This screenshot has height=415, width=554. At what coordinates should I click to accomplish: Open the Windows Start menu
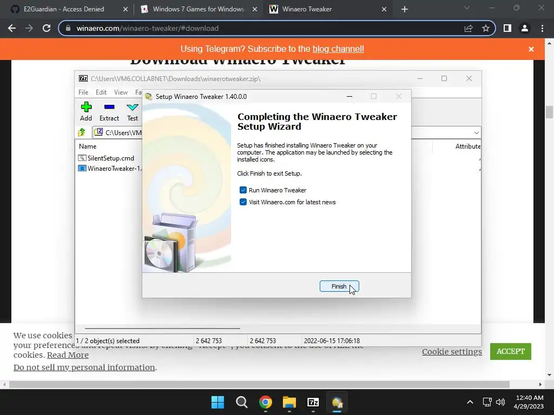click(x=217, y=402)
